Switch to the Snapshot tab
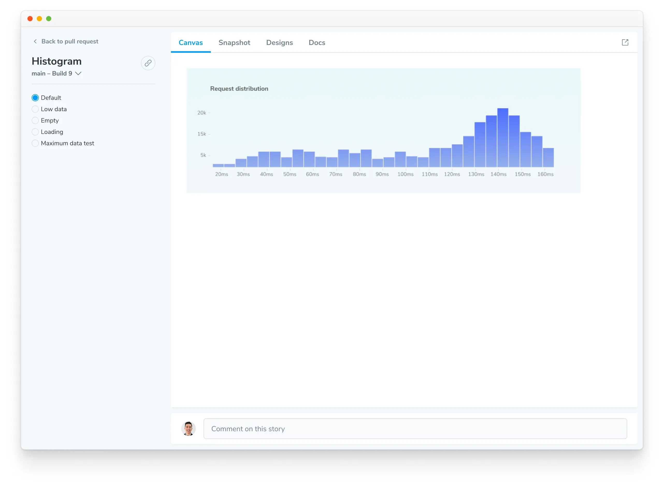The width and height of the screenshot is (664, 486). [234, 43]
